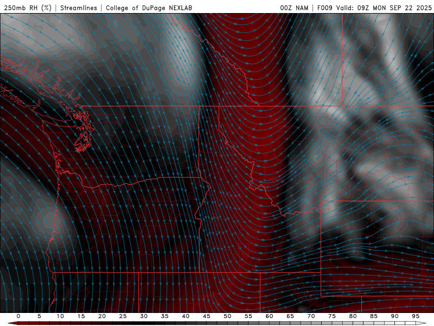Click the colorbar label '60'
The image size is (434, 326).
pyautogui.click(x=269, y=316)
